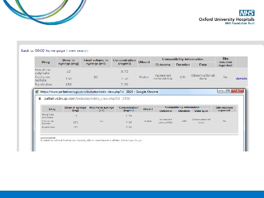This screenshot has width=264, height=198.
Task: Click the padlock icon in address bar
Action: (40, 99)
